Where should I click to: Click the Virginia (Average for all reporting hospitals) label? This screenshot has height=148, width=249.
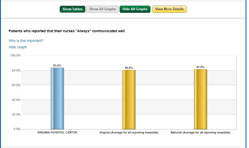tap(129, 132)
